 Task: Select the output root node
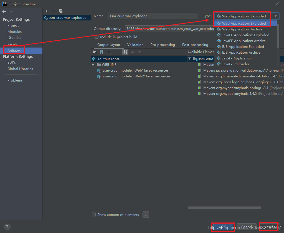pos(139,59)
